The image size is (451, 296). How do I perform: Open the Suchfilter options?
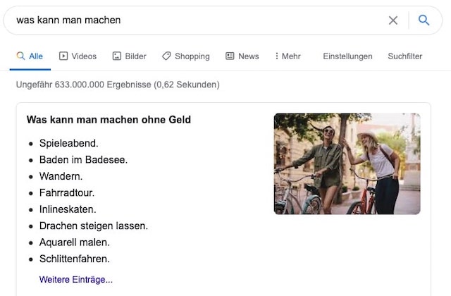405,56
